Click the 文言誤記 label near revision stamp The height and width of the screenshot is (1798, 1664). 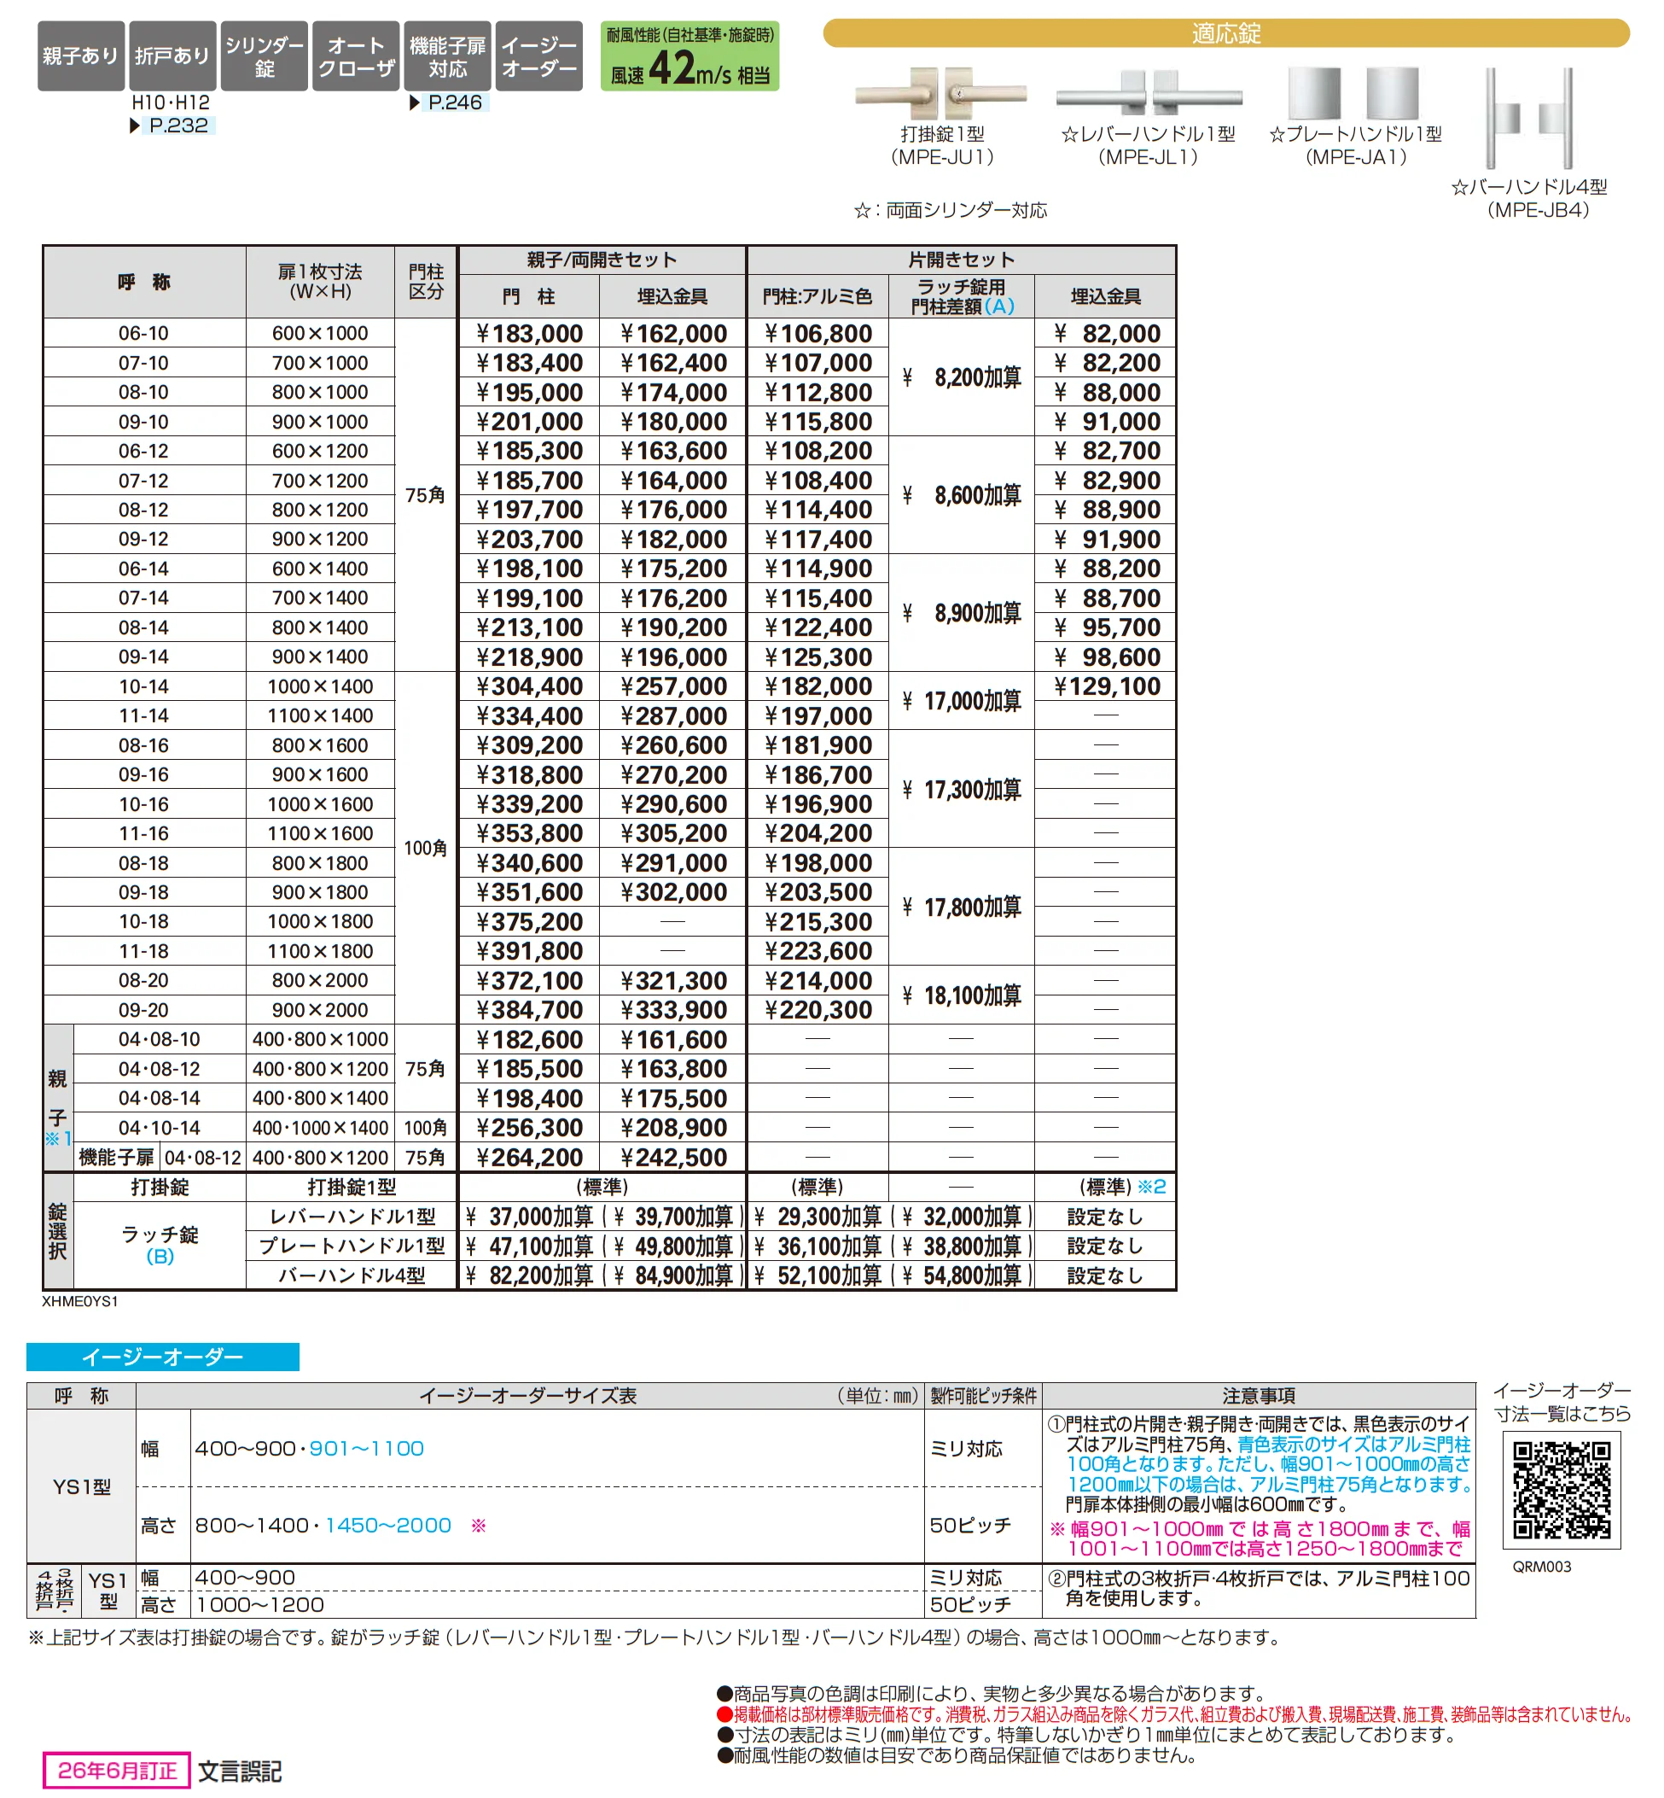[x=240, y=1772]
